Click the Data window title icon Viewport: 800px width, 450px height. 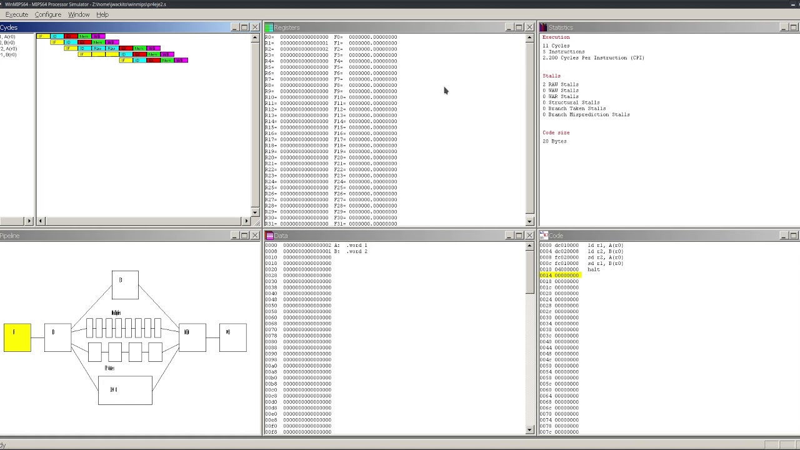coord(269,236)
